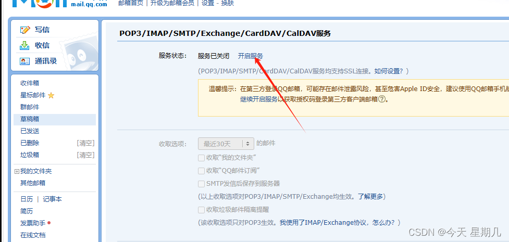Click 收信 to receive mail

(x=42, y=45)
